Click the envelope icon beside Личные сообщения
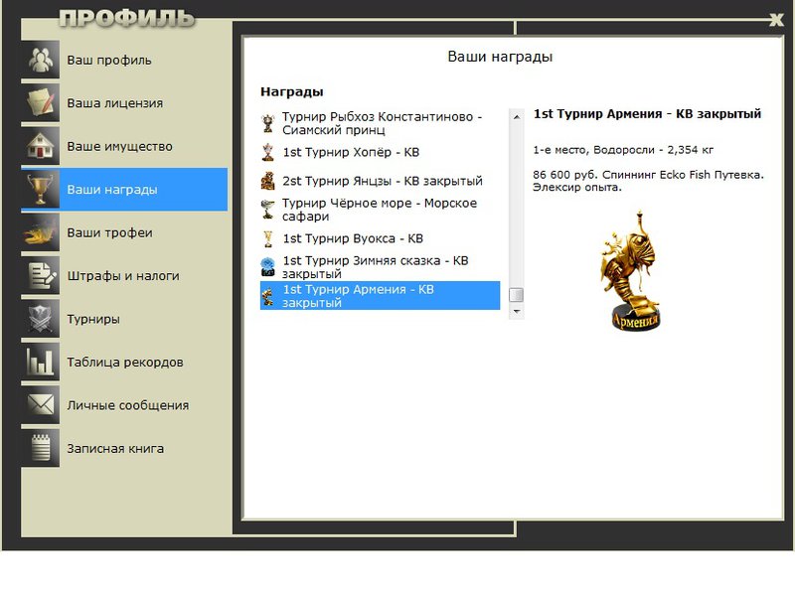795x589 pixels. (41, 405)
